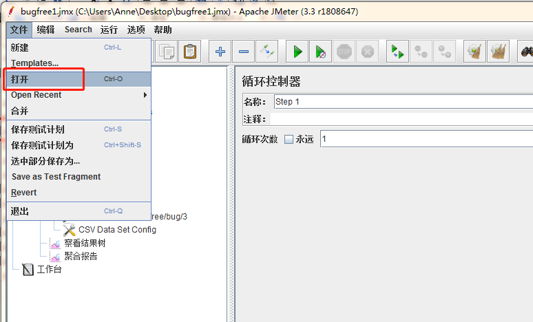Select 工作台 tree node

pyautogui.click(x=50, y=270)
